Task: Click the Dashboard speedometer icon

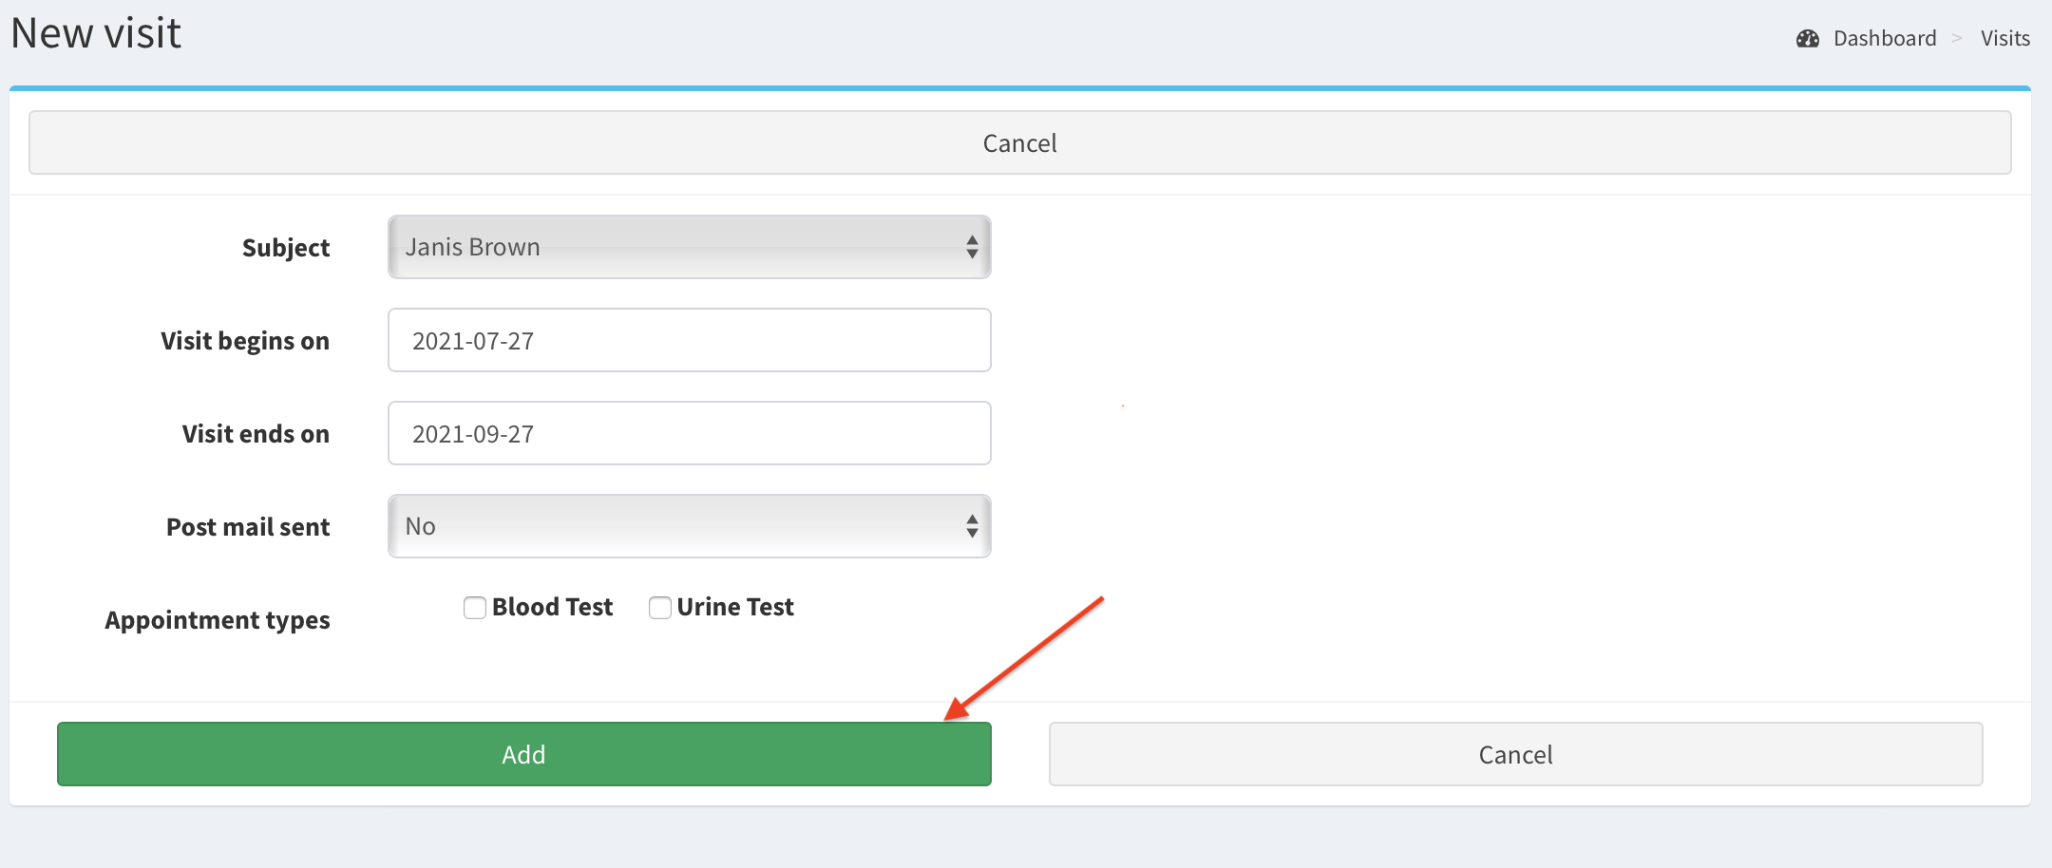Action: pos(1807,39)
